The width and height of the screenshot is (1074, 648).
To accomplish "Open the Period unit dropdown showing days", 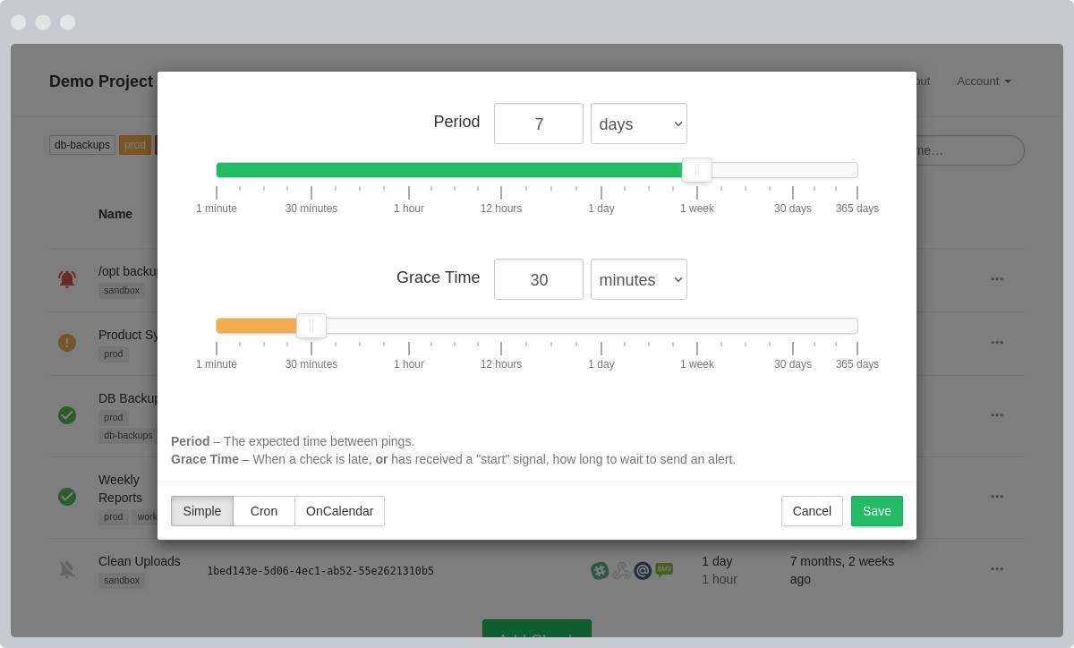I will tap(639, 124).
